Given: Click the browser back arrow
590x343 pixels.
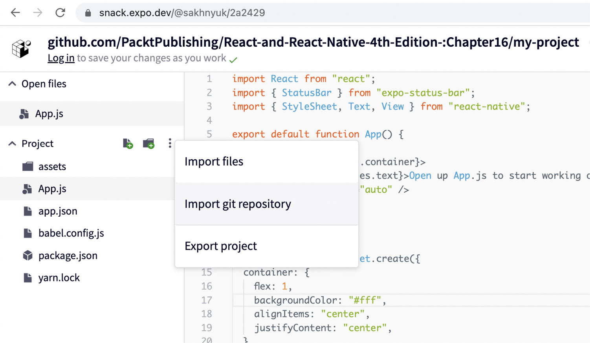Looking at the screenshot, I should (15, 12).
